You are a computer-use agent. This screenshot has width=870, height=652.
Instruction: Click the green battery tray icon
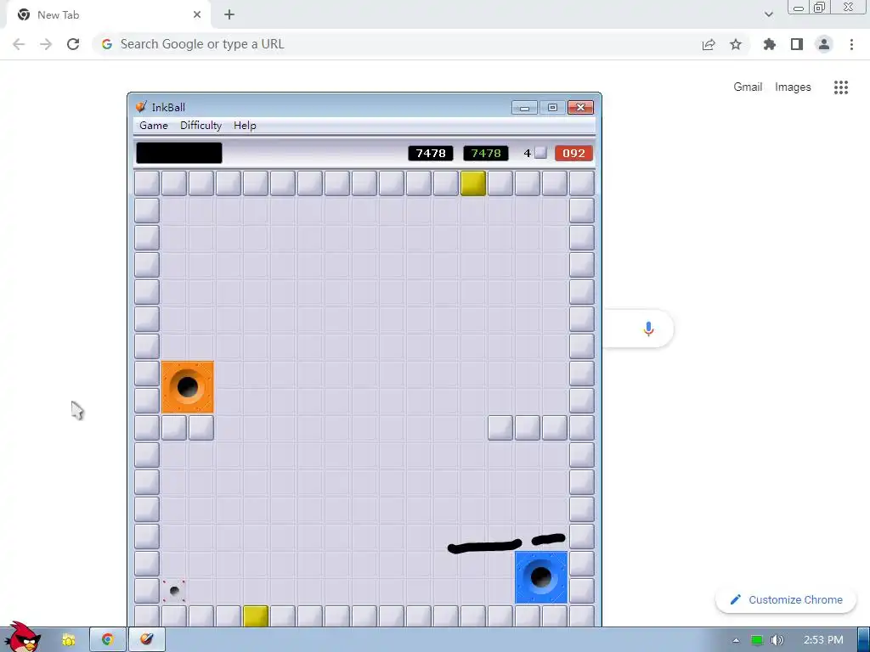[x=757, y=640]
